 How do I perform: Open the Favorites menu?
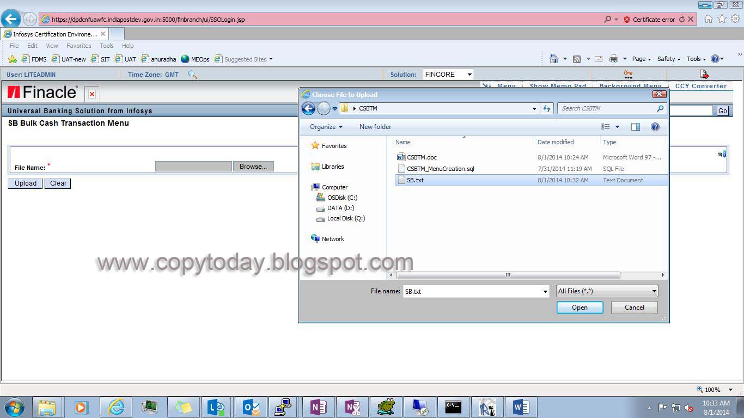(x=79, y=46)
